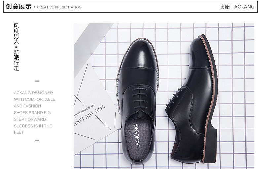Click the line 'AOKANG DESIGNED'

point(33,93)
